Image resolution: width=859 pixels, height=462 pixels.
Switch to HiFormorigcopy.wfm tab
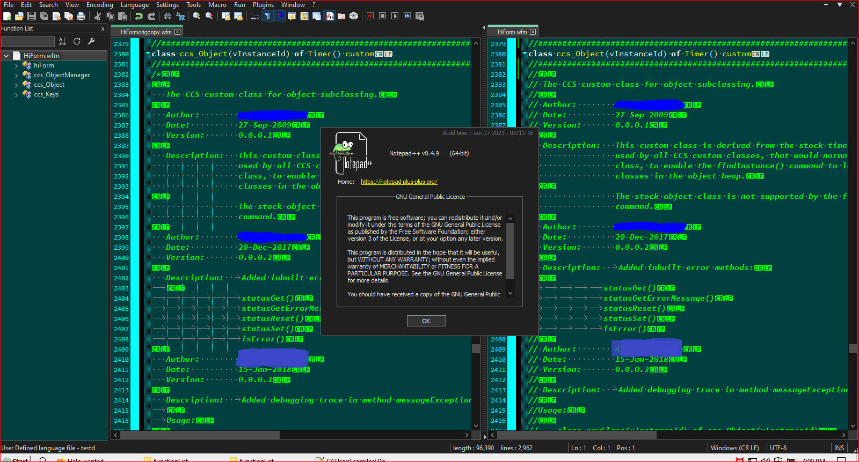tap(146, 32)
